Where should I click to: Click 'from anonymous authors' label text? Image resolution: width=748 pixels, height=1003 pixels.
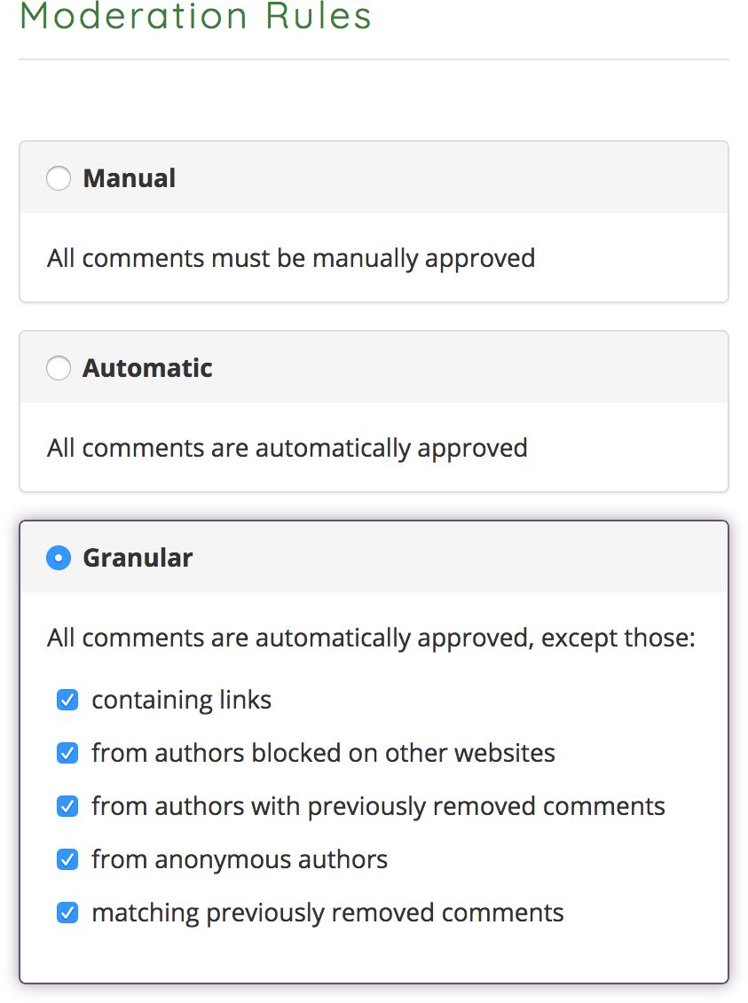(x=240, y=859)
